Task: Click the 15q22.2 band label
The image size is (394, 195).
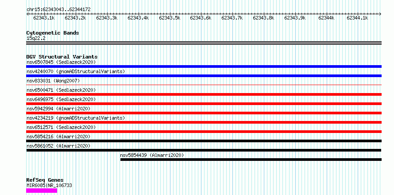Action: pyautogui.click(x=36, y=39)
